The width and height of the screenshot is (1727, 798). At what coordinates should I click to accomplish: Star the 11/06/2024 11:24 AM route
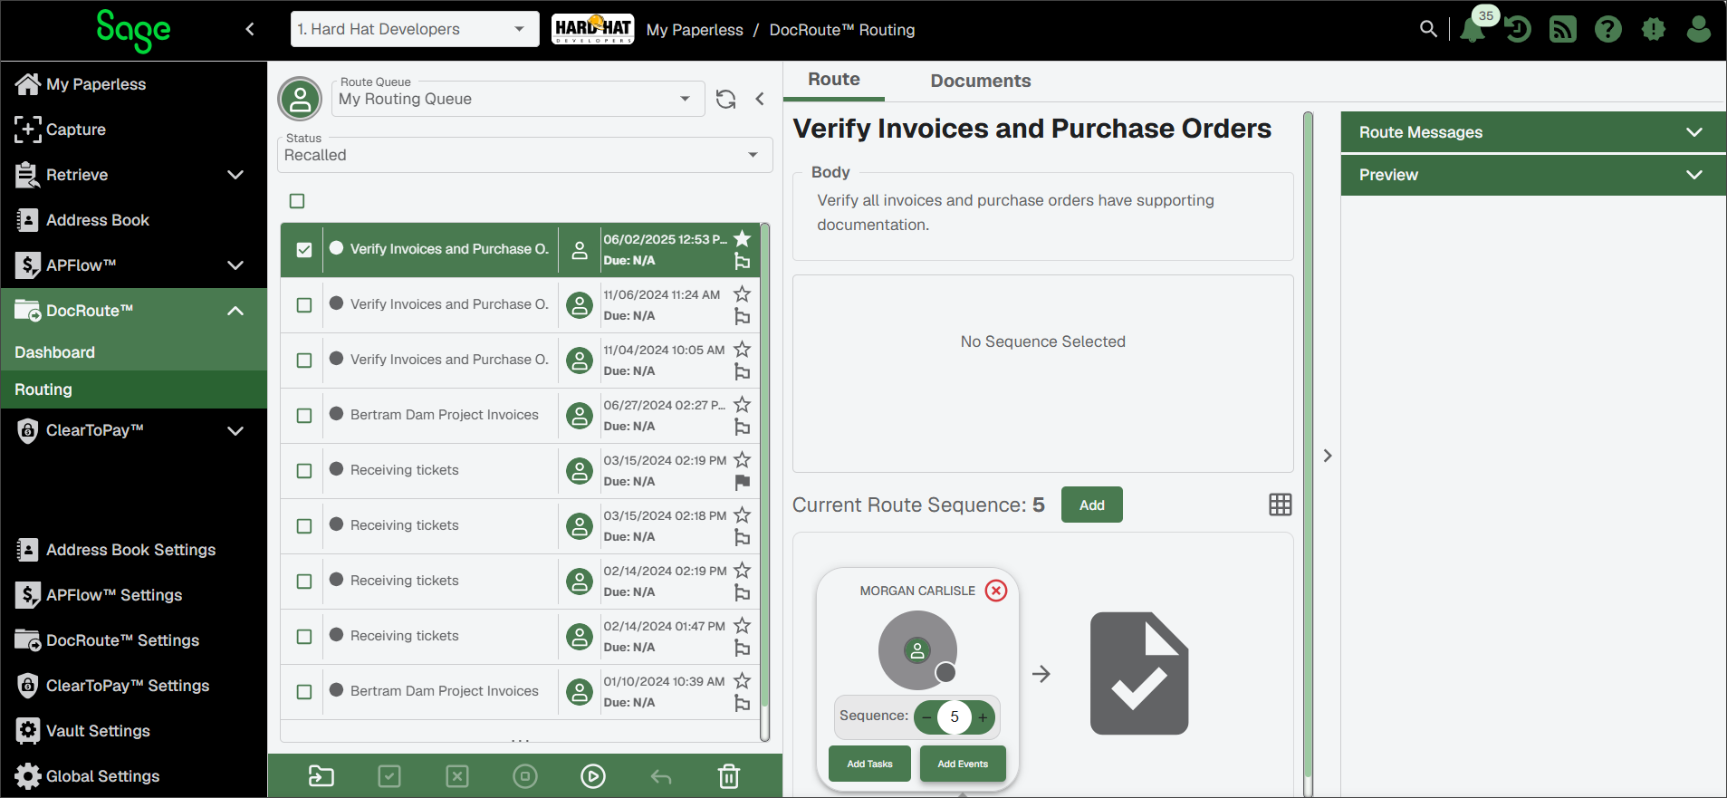pos(742,293)
